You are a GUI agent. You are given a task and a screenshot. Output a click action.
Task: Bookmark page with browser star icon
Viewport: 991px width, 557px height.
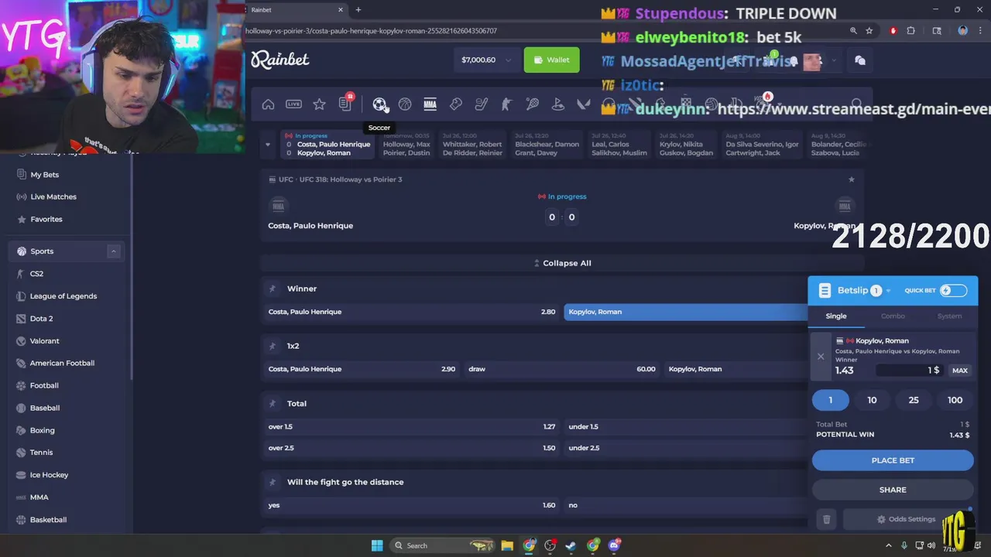tap(869, 31)
